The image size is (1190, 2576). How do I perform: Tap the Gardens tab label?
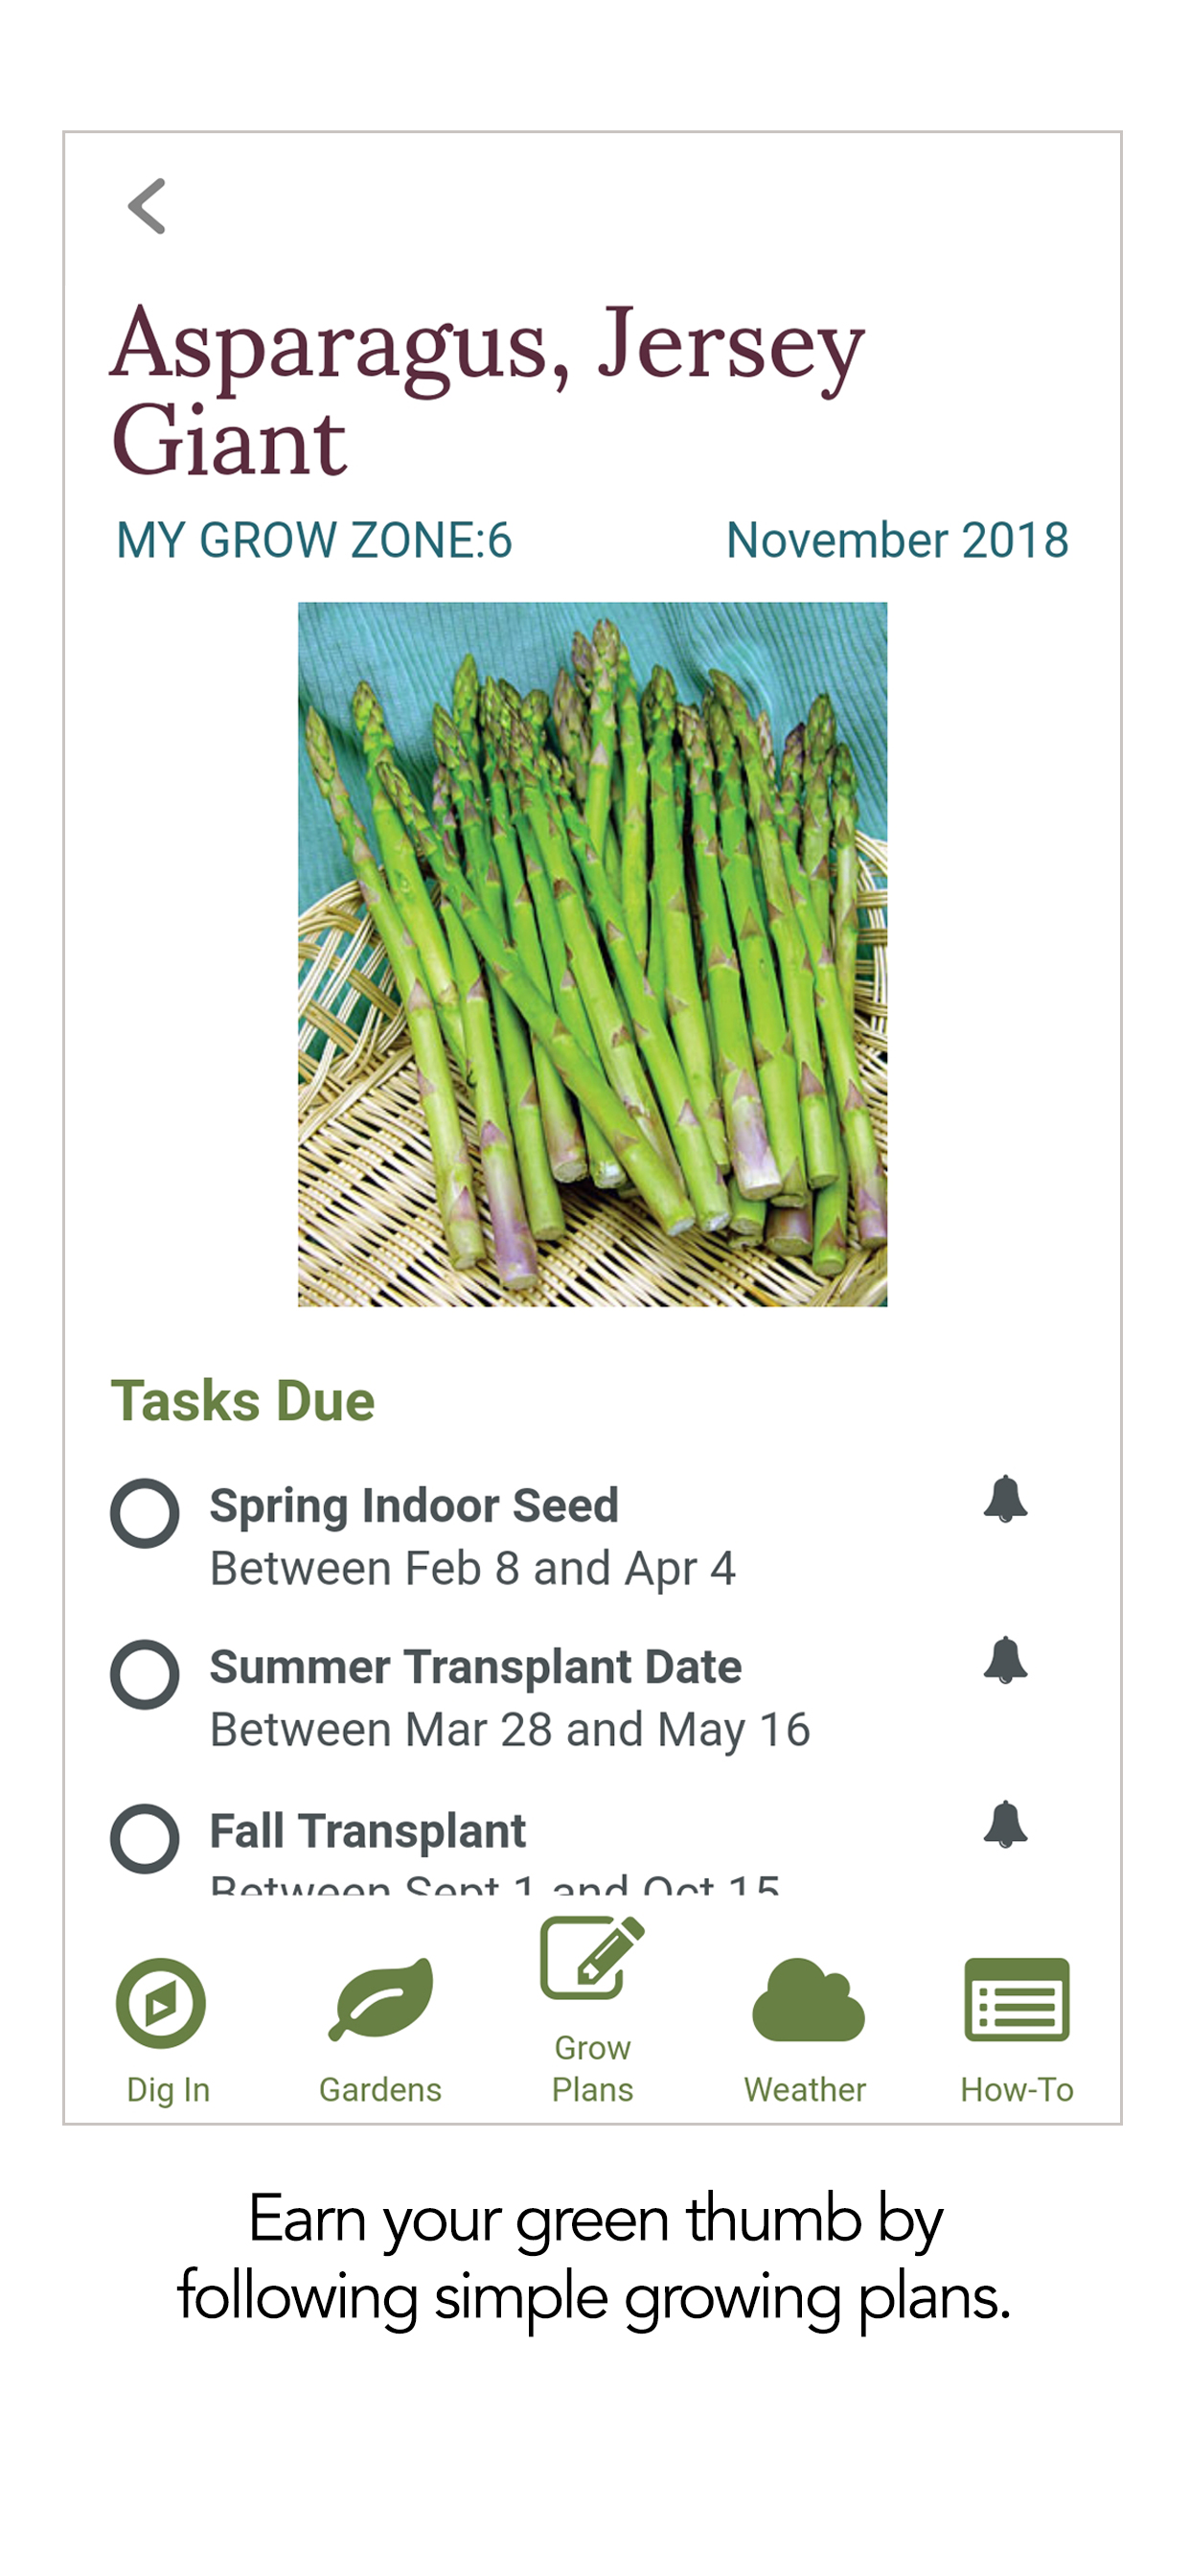point(380,2090)
